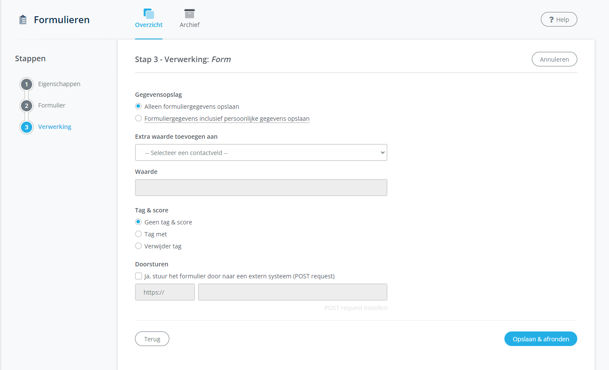Click step 2 circle icon Formulier
The image size is (609, 370).
27,106
